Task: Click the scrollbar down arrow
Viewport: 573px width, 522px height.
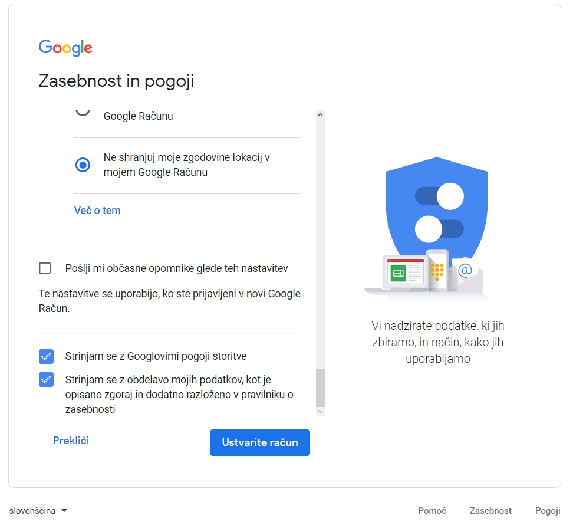Action: click(320, 411)
